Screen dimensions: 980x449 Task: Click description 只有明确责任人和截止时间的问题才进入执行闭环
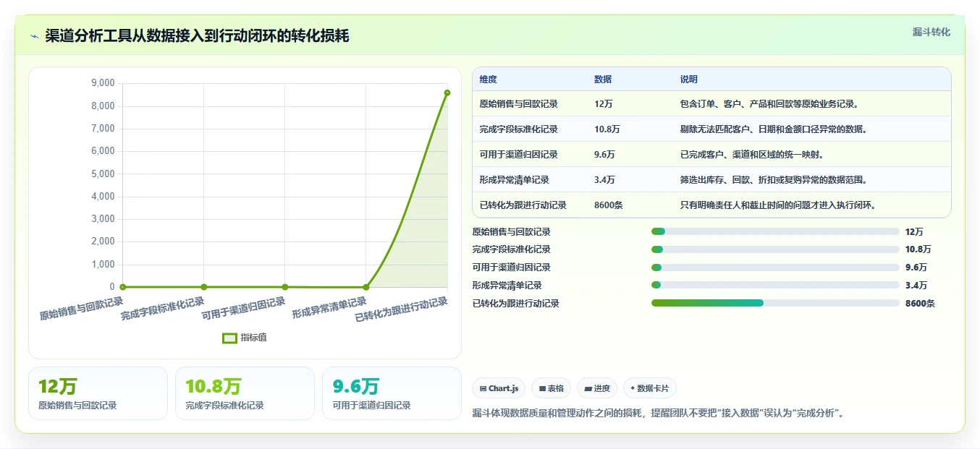tap(778, 205)
